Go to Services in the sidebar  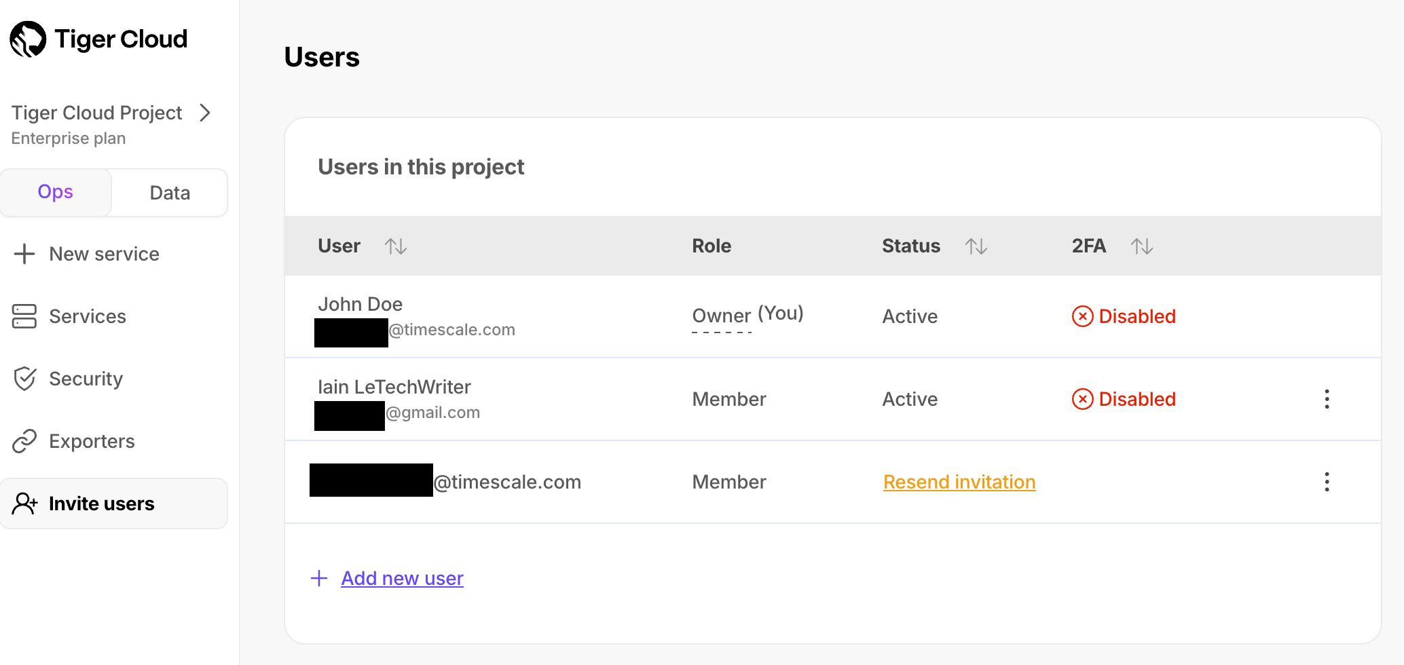pos(88,316)
